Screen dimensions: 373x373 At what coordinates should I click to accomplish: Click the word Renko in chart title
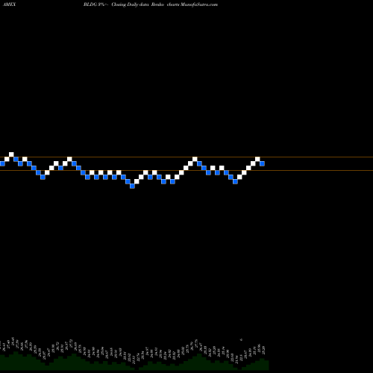click(x=158, y=4)
